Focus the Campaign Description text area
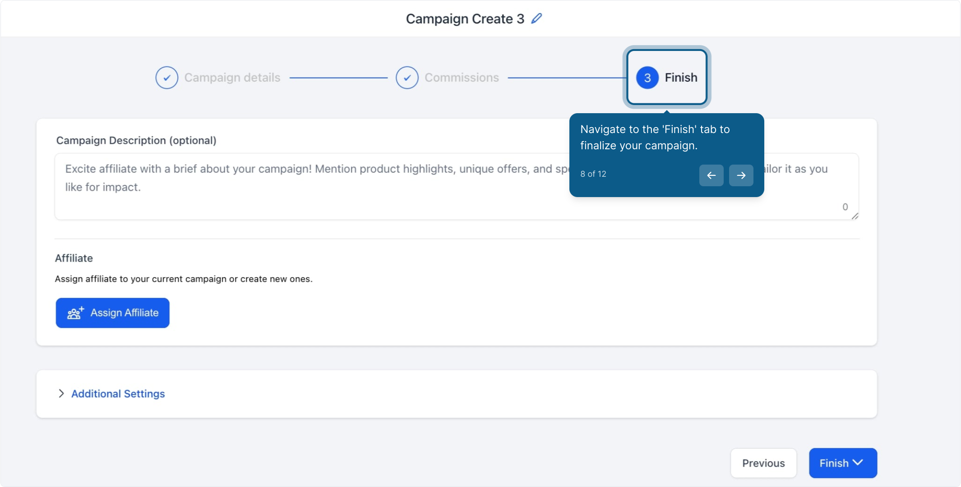The height and width of the screenshot is (487, 961). [x=457, y=186]
